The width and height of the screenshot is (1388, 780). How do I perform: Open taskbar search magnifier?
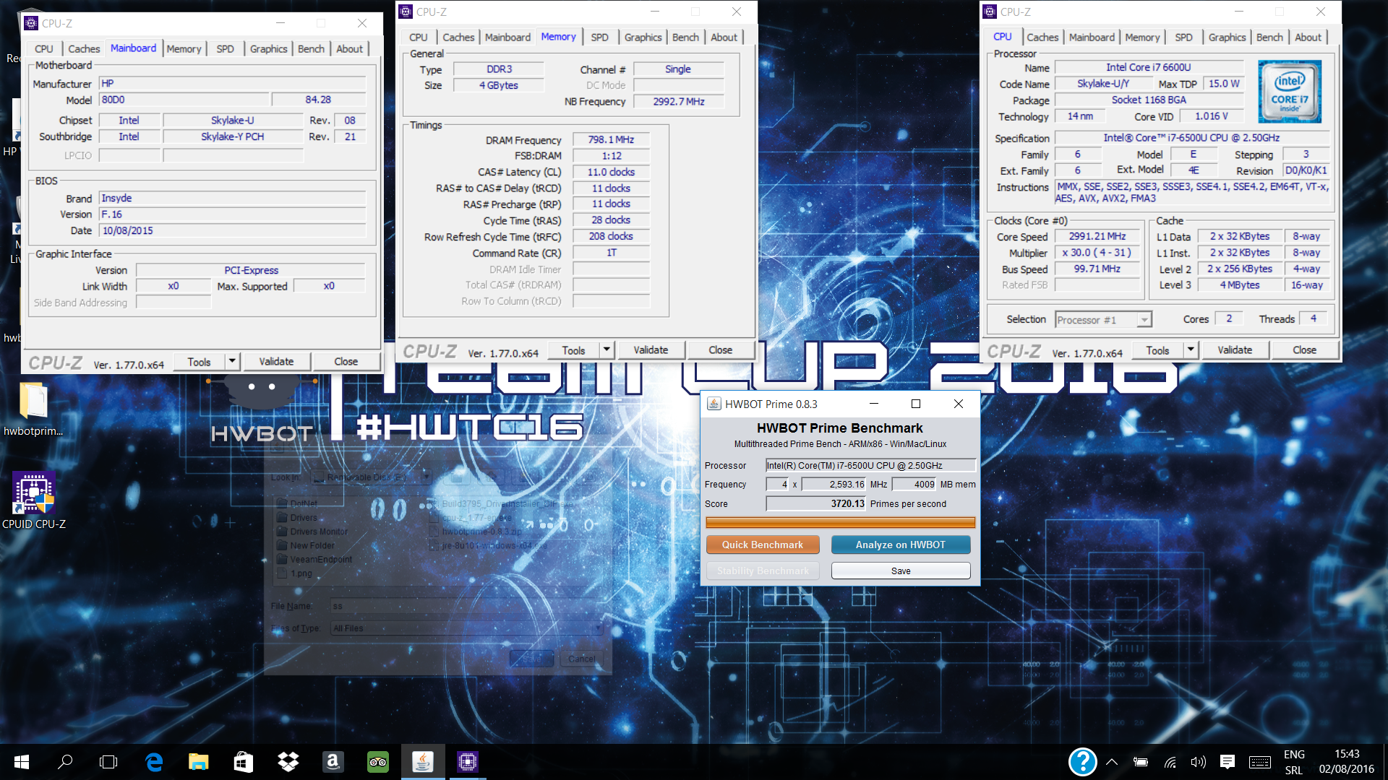(x=65, y=761)
